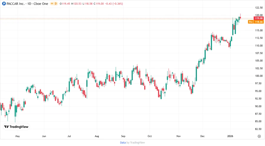Click the Dec label on time axis
This screenshot has width=265, height=146.
(x=203, y=136)
